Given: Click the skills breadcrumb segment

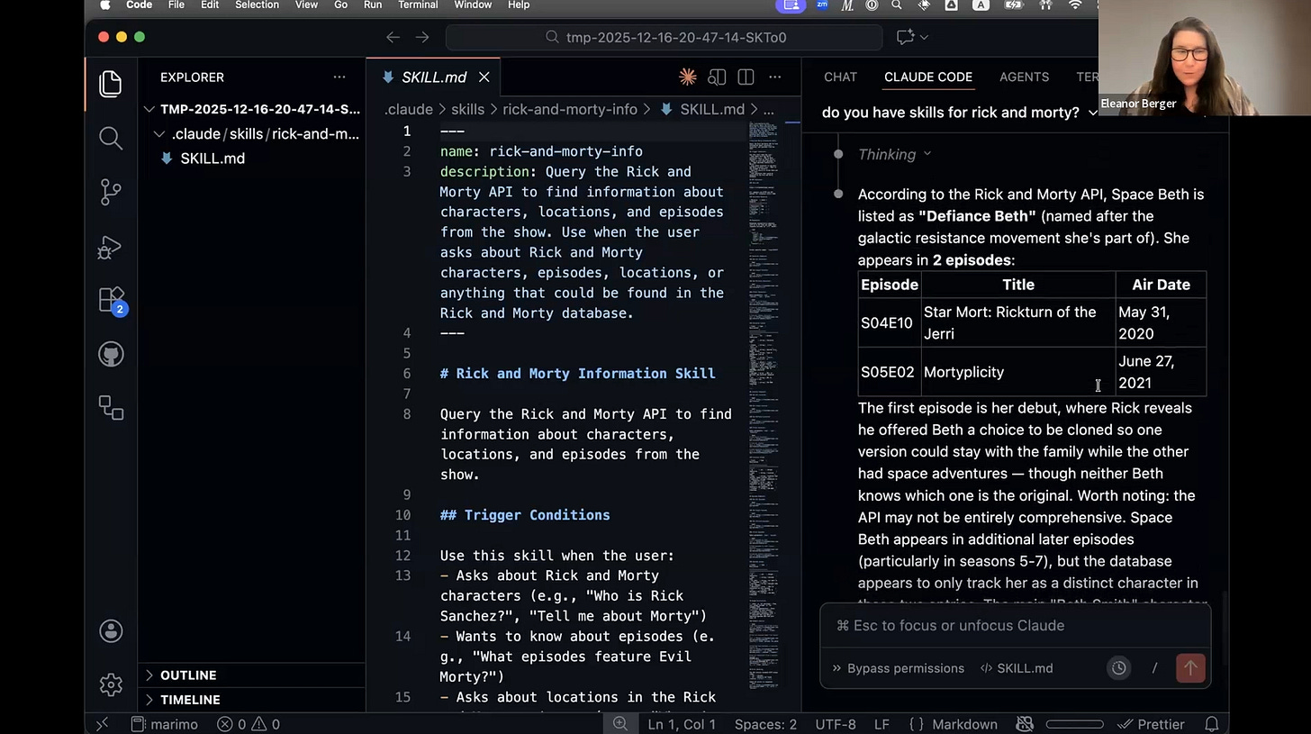Looking at the screenshot, I should 467,109.
